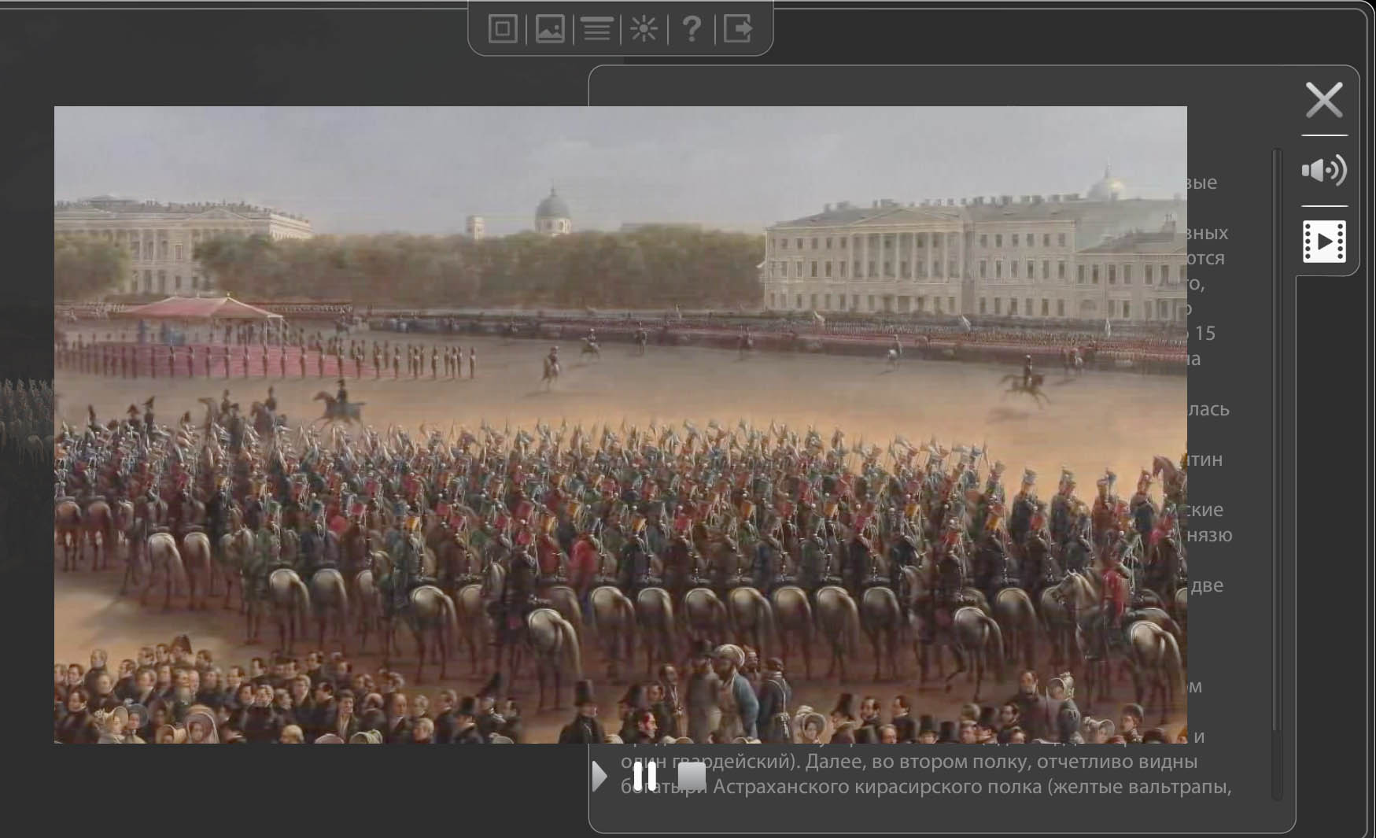Toggle audio narration with the speaker icon
The image size is (1376, 838).
tap(1324, 170)
